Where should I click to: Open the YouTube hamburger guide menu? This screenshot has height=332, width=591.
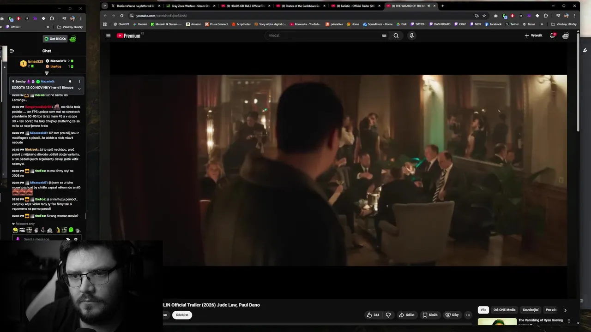[109, 36]
